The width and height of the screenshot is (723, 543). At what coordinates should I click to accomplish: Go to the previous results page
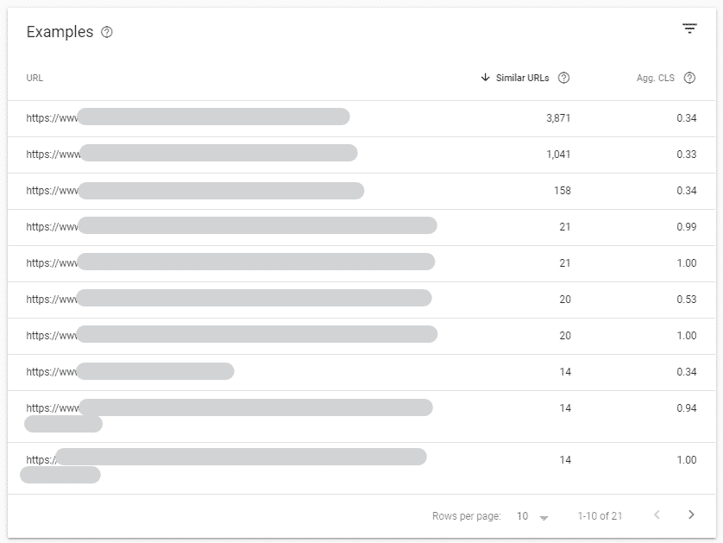click(657, 515)
